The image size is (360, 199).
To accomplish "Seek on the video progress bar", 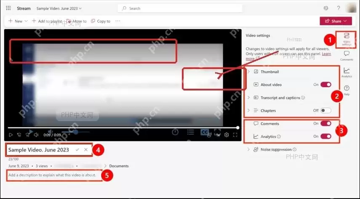I will pyautogui.click(x=123, y=127).
